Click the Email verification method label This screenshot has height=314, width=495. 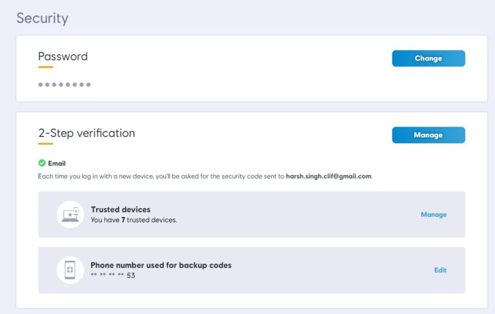tap(57, 163)
